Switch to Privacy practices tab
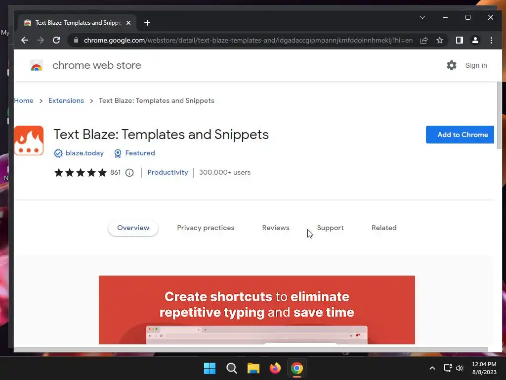The height and width of the screenshot is (380, 506). click(x=206, y=228)
